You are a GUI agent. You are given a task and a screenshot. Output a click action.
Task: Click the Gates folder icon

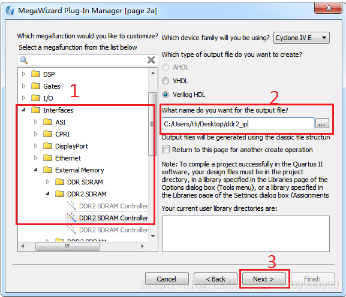[35, 86]
